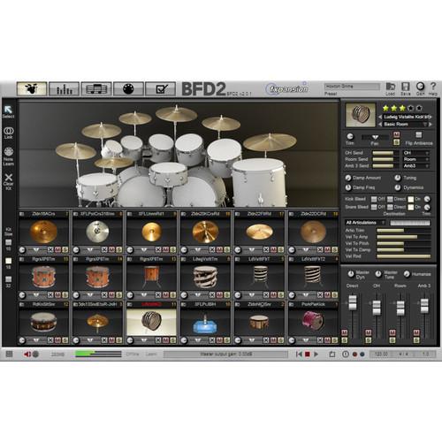
Task: Open the Kit page drum icon tab
Action: (32, 88)
